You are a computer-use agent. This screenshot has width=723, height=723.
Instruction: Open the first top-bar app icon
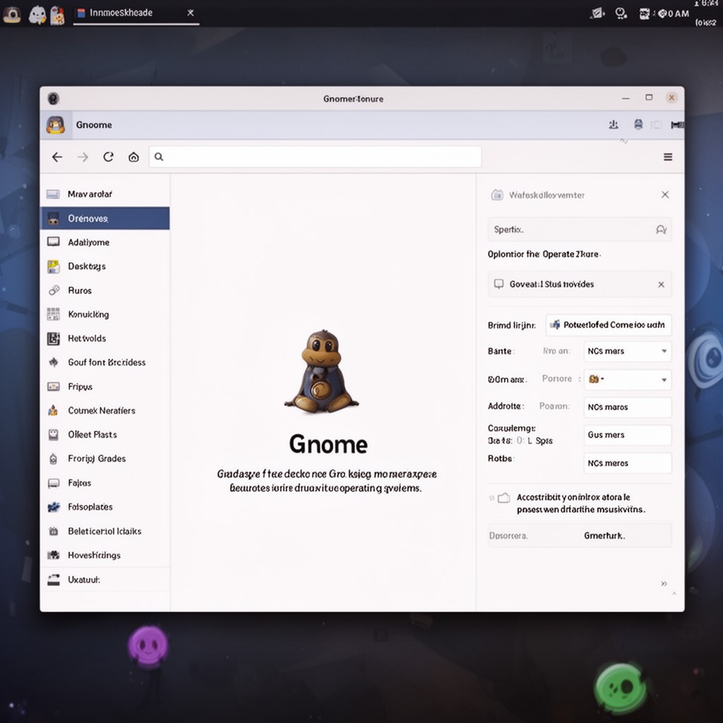[x=12, y=14]
